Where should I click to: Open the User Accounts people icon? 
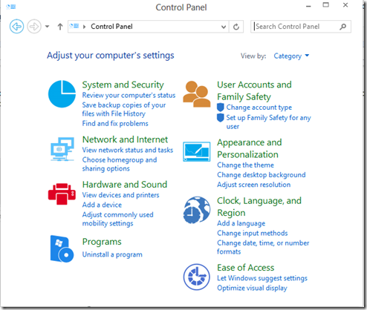pos(197,94)
